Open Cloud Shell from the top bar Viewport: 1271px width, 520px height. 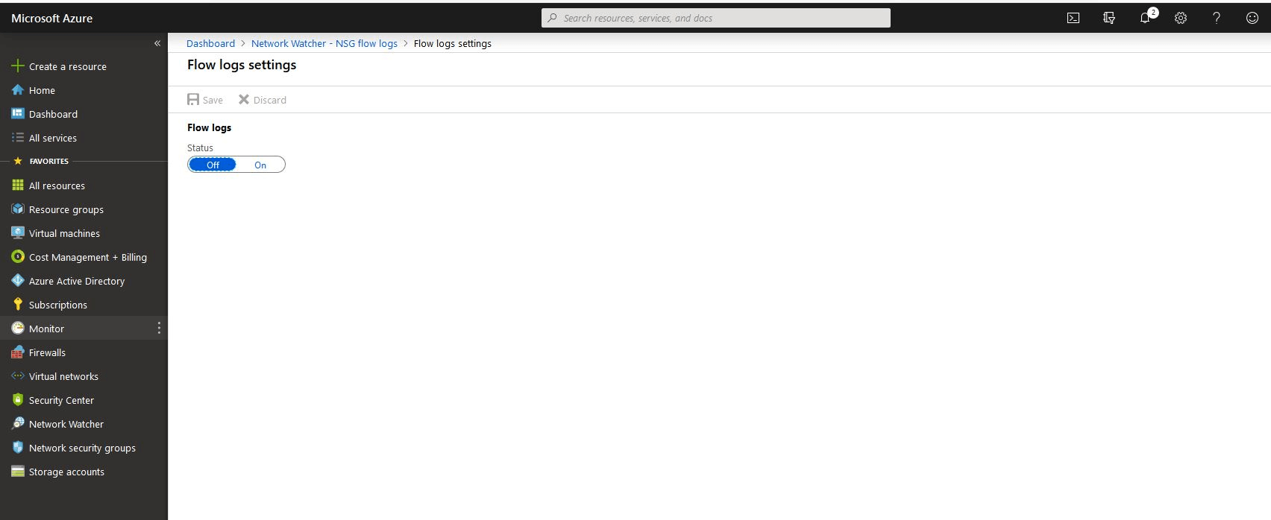[x=1073, y=18]
